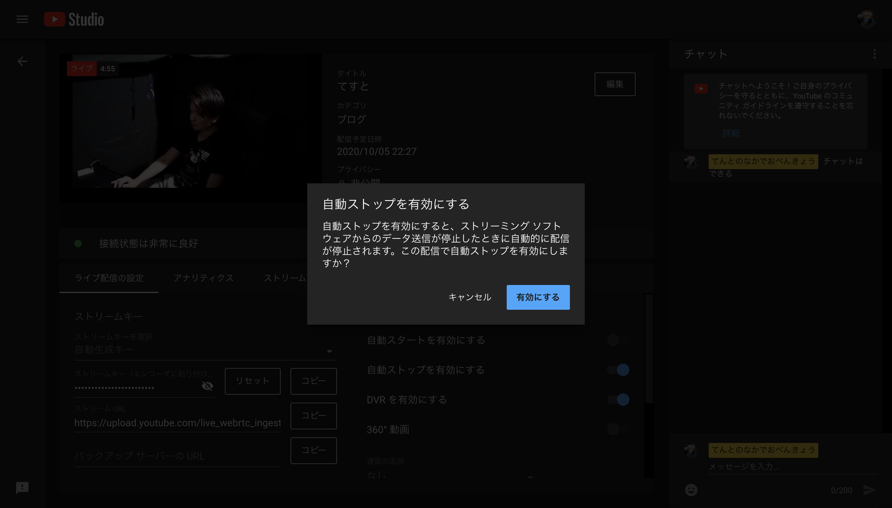Click the chat message author avatar

pos(691,162)
